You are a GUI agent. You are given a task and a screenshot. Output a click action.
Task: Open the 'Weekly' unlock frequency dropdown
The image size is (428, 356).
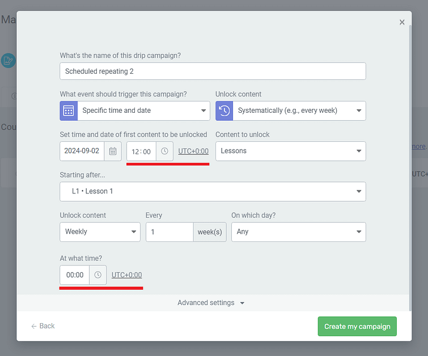point(100,232)
